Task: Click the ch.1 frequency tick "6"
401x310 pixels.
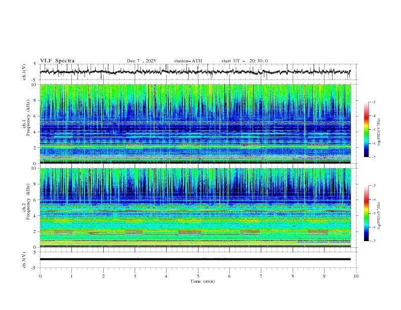Action: (36, 116)
